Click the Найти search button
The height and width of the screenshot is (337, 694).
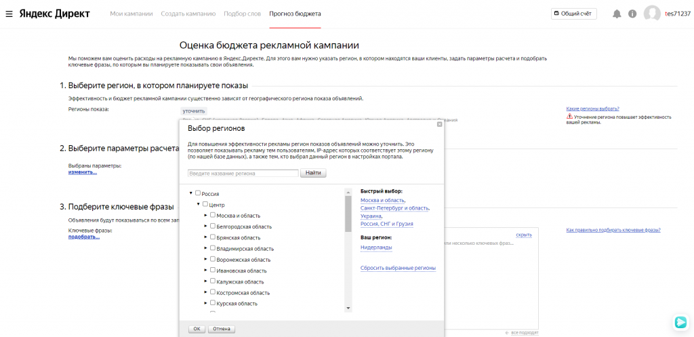coord(313,173)
